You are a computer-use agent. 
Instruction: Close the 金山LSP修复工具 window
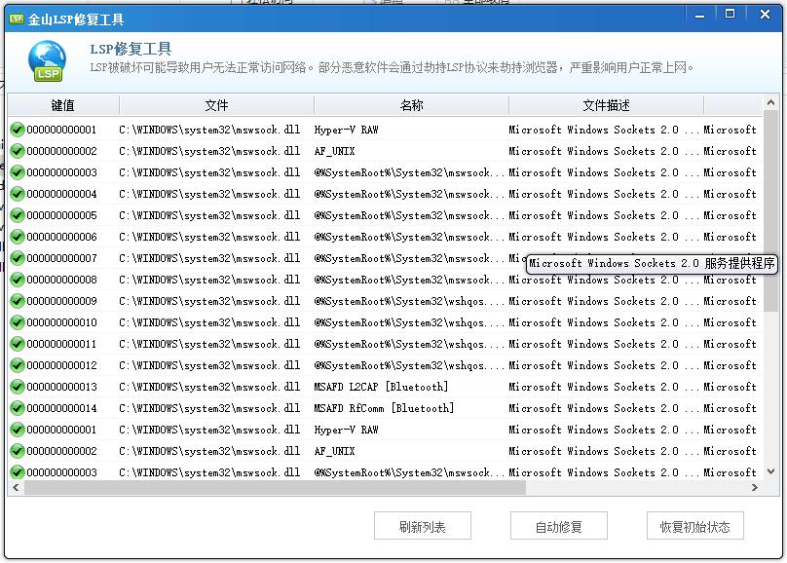click(765, 15)
